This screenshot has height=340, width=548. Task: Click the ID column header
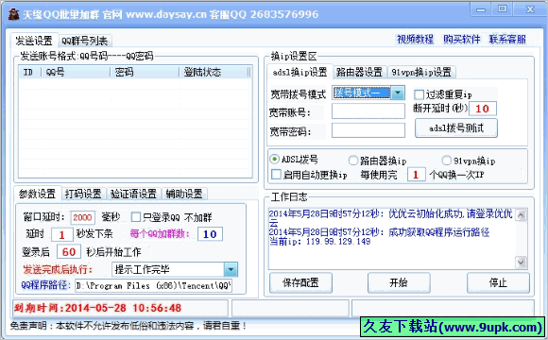coord(30,72)
